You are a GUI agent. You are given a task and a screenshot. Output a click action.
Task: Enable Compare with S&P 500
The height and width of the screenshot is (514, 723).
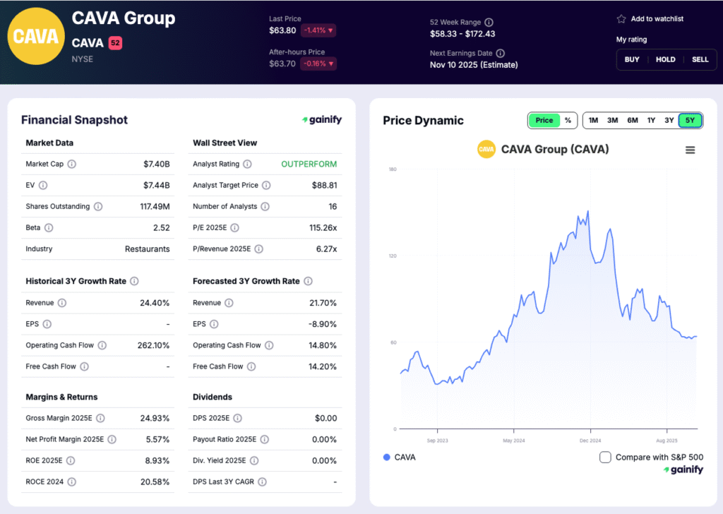(605, 458)
